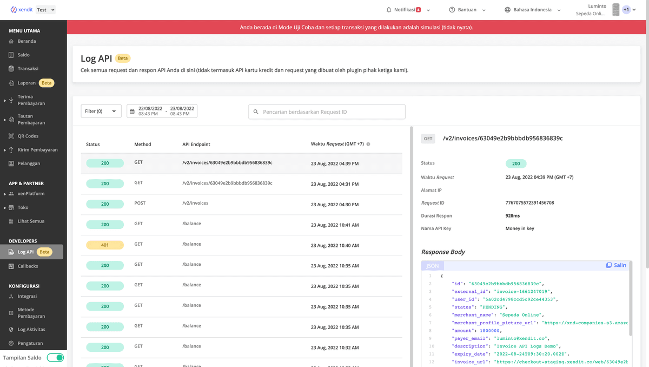Click the Request ID search field

coord(327,112)
